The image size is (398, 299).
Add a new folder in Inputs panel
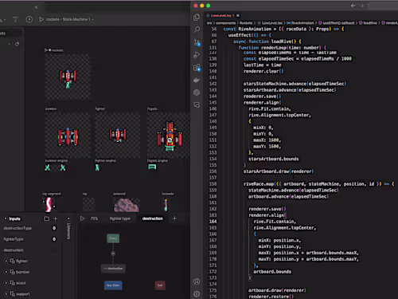pyautogui.click(x=46, y=218)
